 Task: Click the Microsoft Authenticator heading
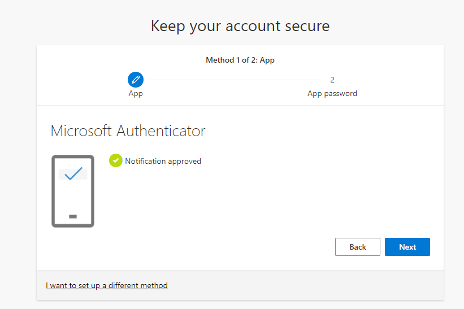coord(128,130)
